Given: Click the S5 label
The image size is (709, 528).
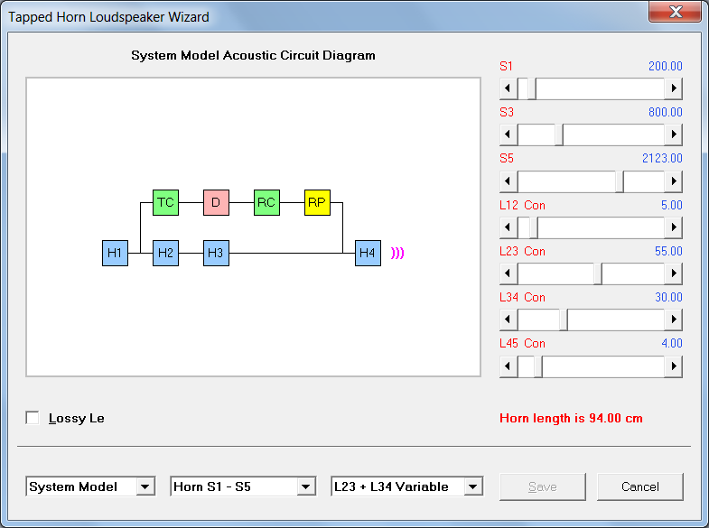Looking at the screenshot, I should point(507,159).
